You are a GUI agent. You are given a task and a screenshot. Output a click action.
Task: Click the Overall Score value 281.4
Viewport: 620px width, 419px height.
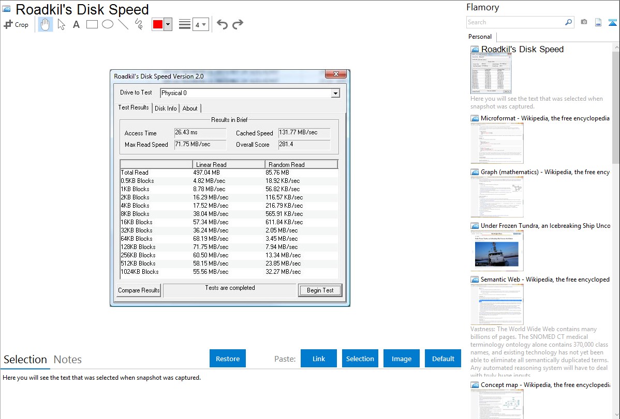pyautogui.click(x=304, y=145)
